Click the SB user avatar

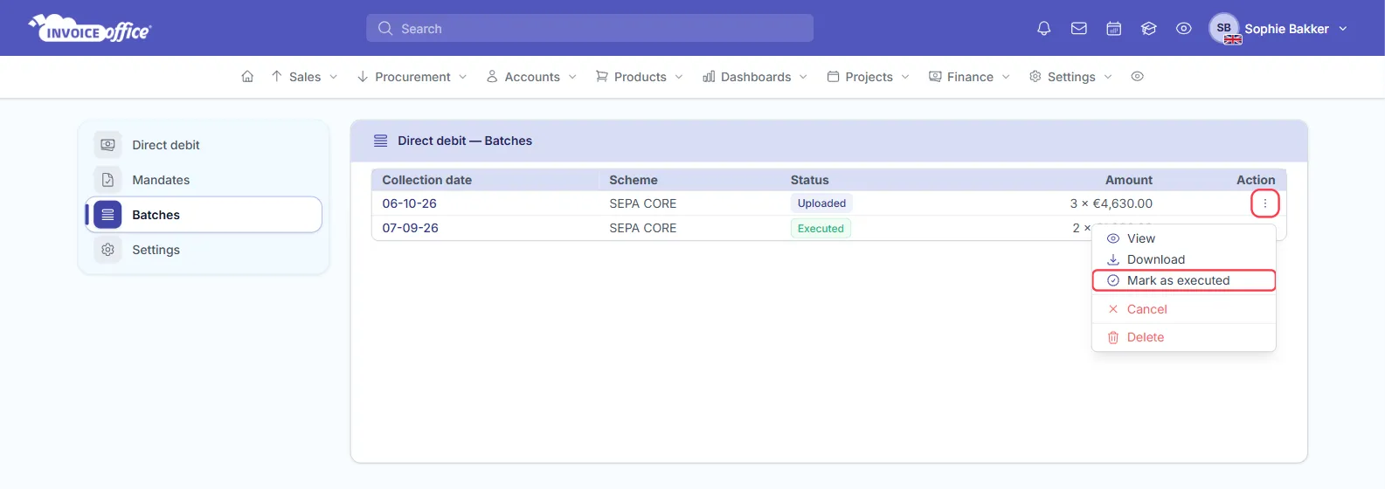(1224, 28)
